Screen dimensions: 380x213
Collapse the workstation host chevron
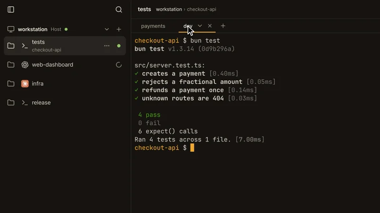(x=106, y=29)
